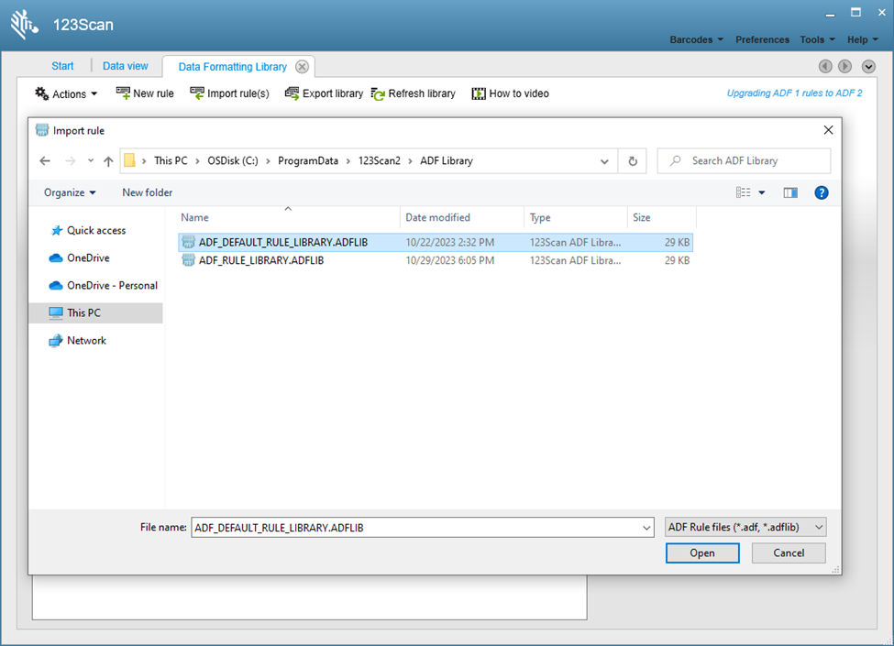894x646 pixels.
Task: Toggle the preview pane in the dialog
Action: pos(789,192)
